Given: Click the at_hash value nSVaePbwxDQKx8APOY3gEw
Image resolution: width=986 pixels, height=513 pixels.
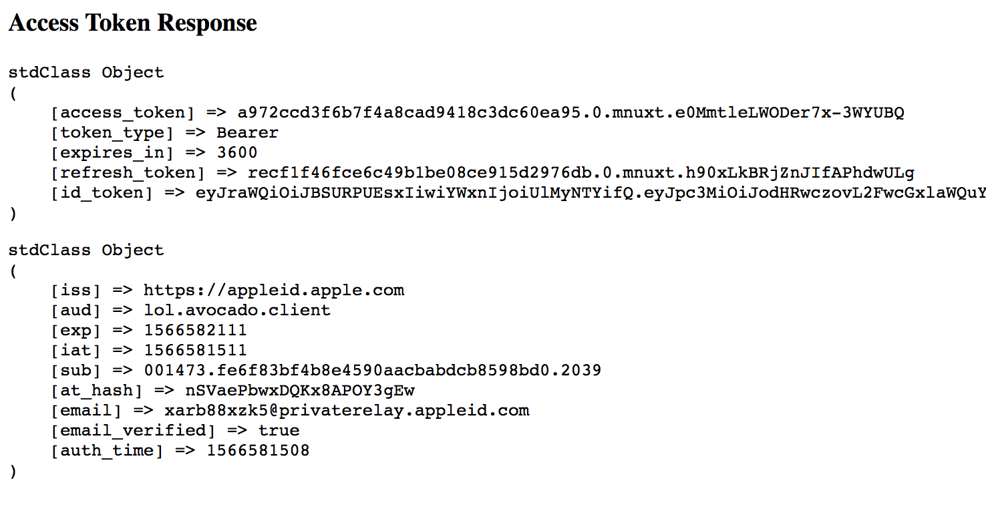Looking at the screenshot, I should click(x=300, y=390).
